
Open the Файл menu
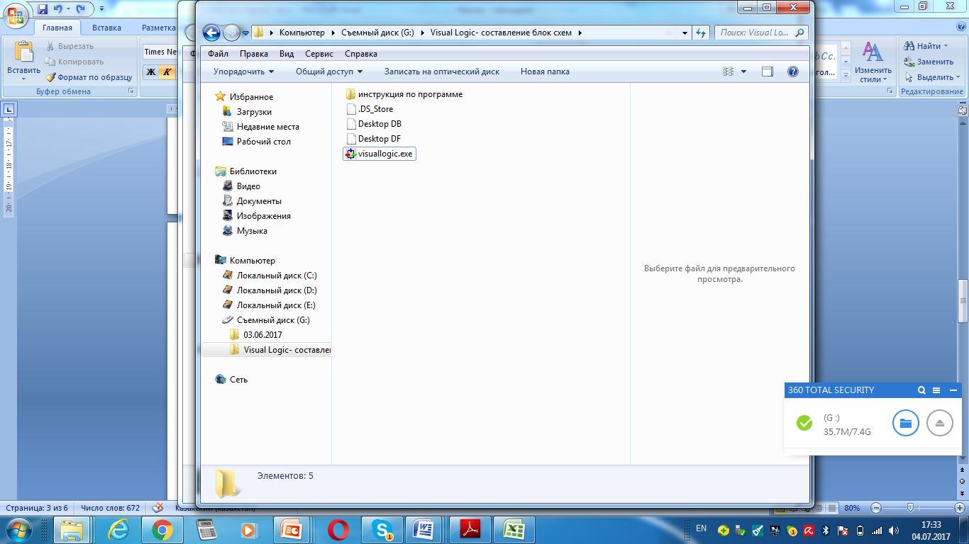[218, 54]
